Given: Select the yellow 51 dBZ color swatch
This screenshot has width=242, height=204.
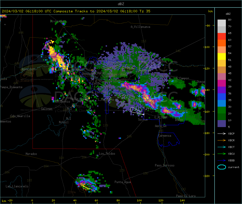Looking at the screenshot, I should tap(222, 57).
